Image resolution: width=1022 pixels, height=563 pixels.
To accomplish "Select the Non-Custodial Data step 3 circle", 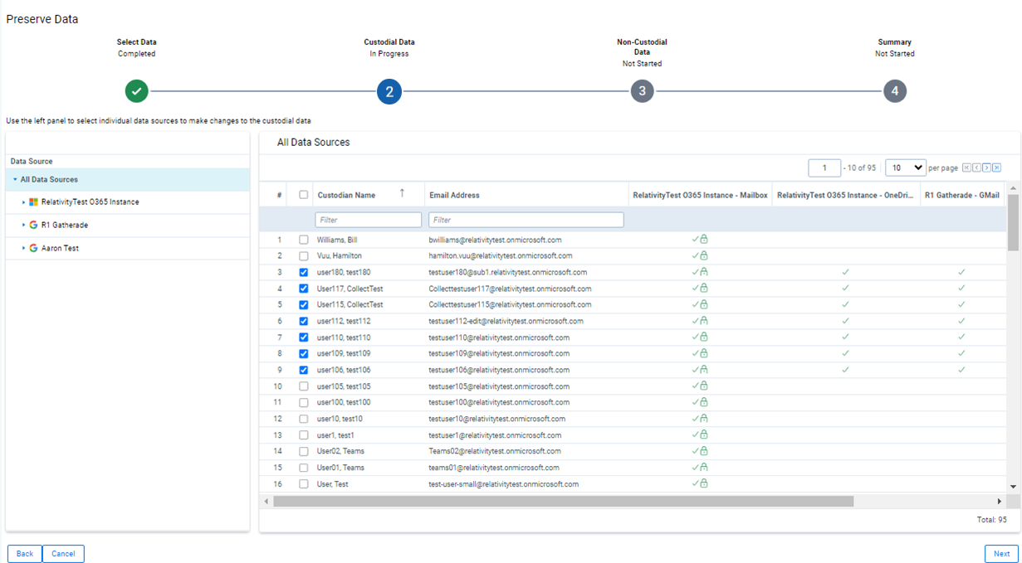I will (642, 91).
